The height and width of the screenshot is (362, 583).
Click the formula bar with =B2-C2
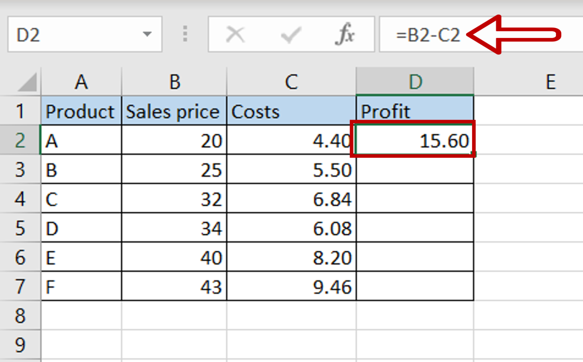pyautogui.click(x=481, y=34)
